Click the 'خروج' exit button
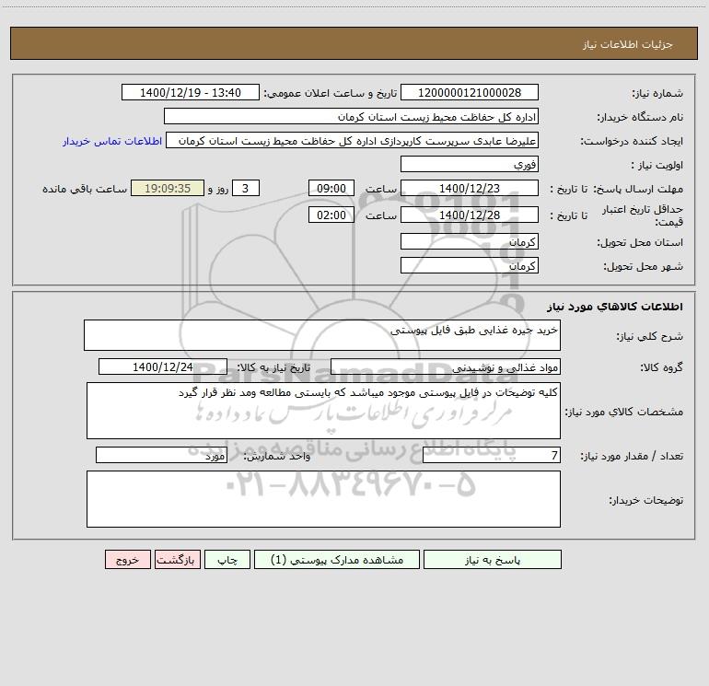Image resolution: width=709 pixels, height=686 pixels. pyautogui.click(x=127, y=559)
